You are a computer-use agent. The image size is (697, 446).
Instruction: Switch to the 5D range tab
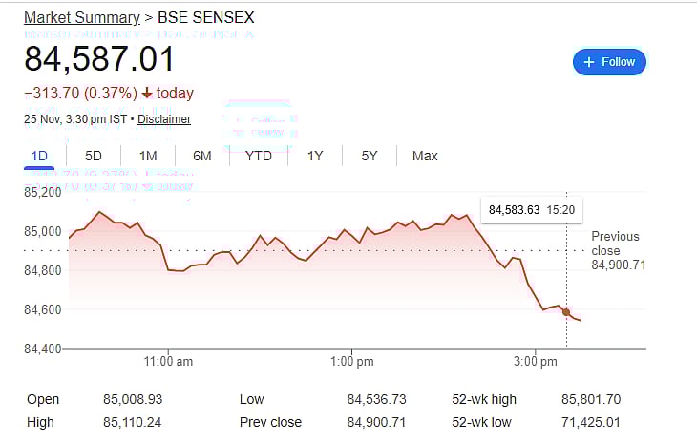tap(94, 156)
